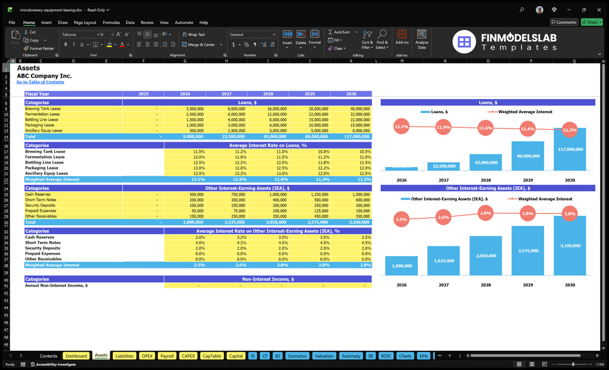Select Top Align icon
Viewport: 609px width, 370px height.
point(139,35)
